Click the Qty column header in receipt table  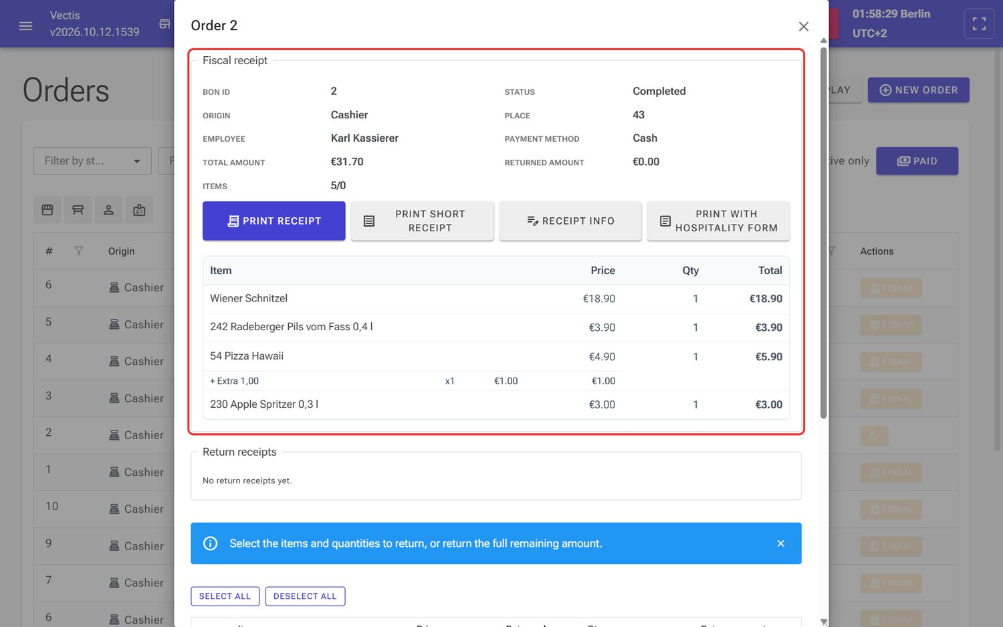pyautogui.click(x=690, y=271)
